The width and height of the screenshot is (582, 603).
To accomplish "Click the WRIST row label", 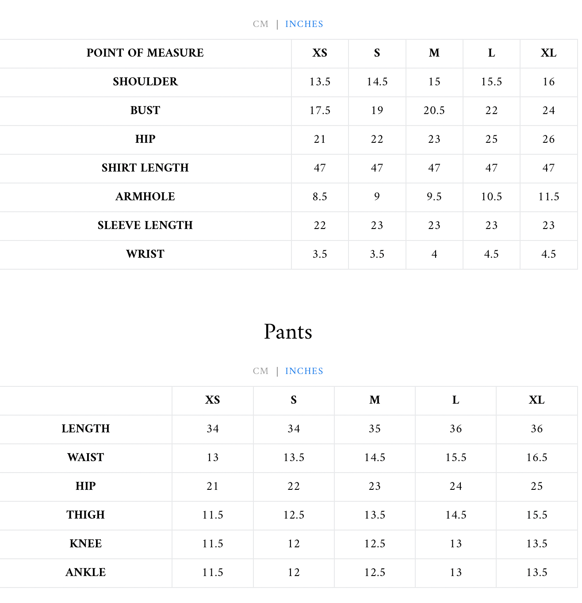I will pyautogui.click(x=145, y=254).
